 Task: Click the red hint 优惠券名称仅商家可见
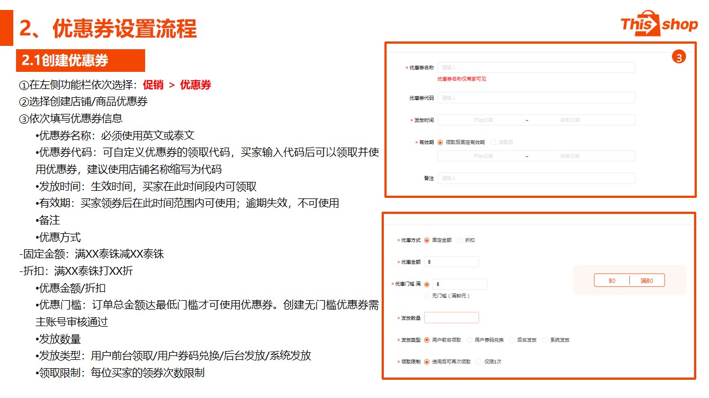click(462, 79)
